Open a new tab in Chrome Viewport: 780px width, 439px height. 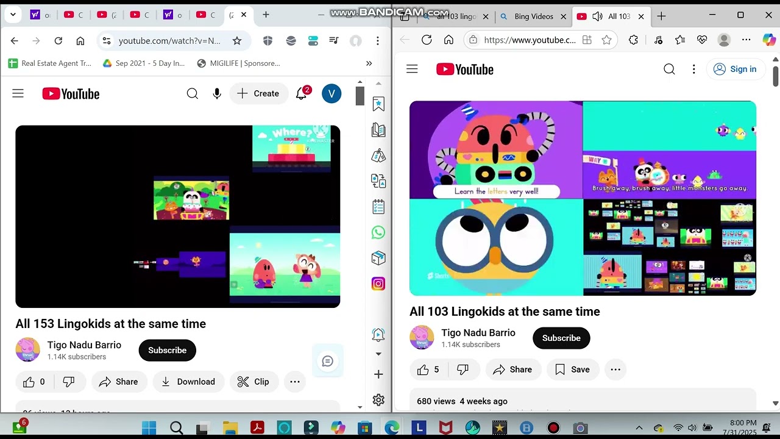coord(266,15)
